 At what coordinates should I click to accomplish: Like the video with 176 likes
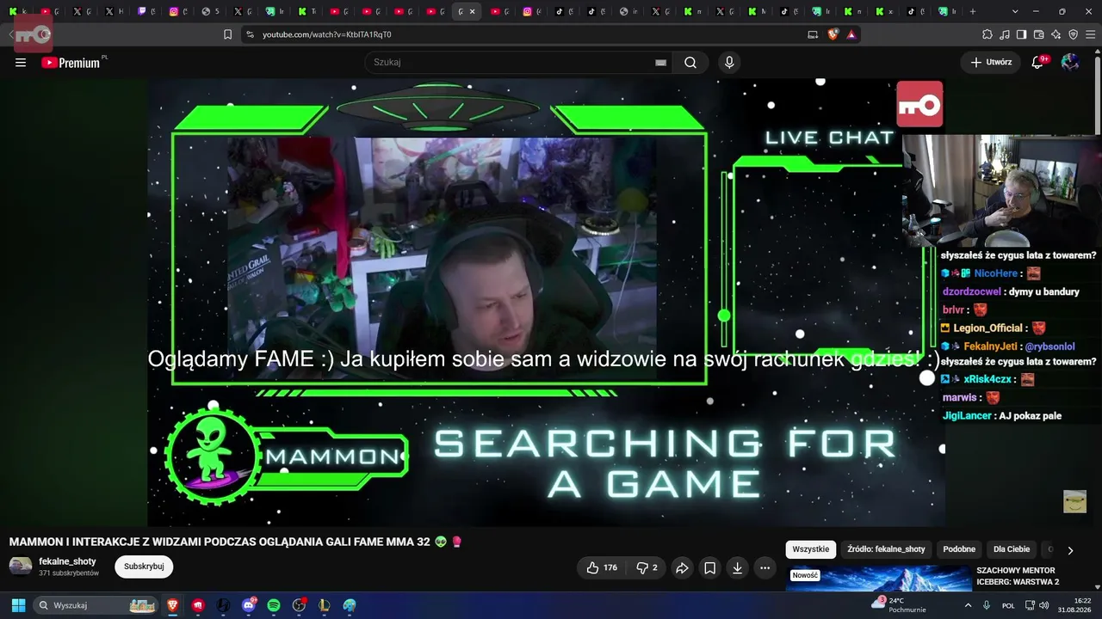click(602, 567)
